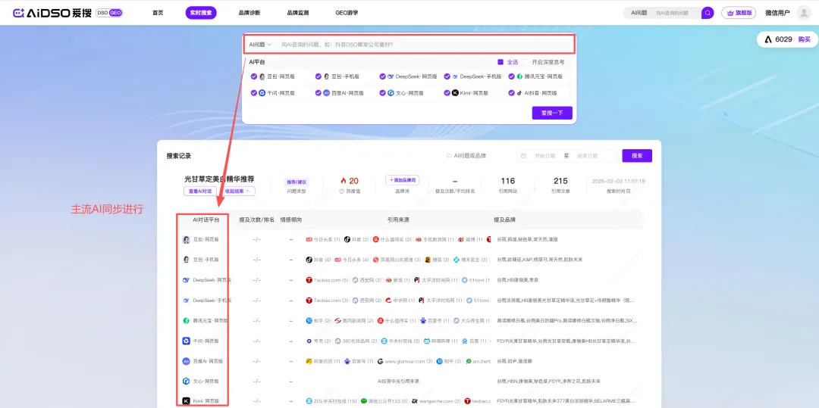Click the 今日头条 source icon in 豆包·网页版 row
Screen dimensions: 819x408
(x=309, y=239)
